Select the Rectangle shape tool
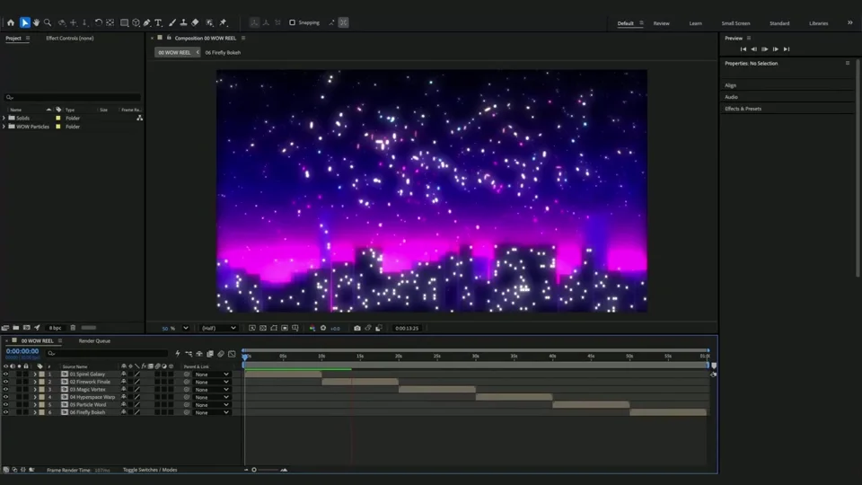Image resolution: width=862 pixels, height=485 pixels. 124,22
